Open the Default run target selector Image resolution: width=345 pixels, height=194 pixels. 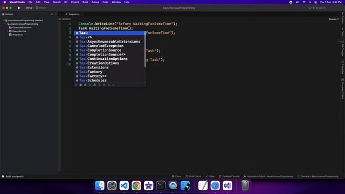pyautogui.click(x=41, y=8)
